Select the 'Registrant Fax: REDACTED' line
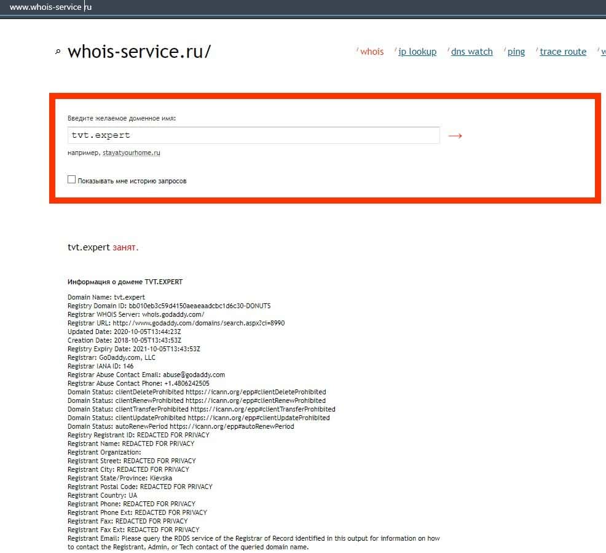The height and width of the screenshot is (553, 606). click(128, 521)
